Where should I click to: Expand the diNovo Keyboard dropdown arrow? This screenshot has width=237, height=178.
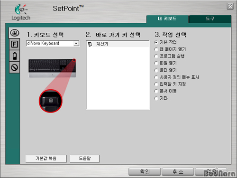[76, 43]
